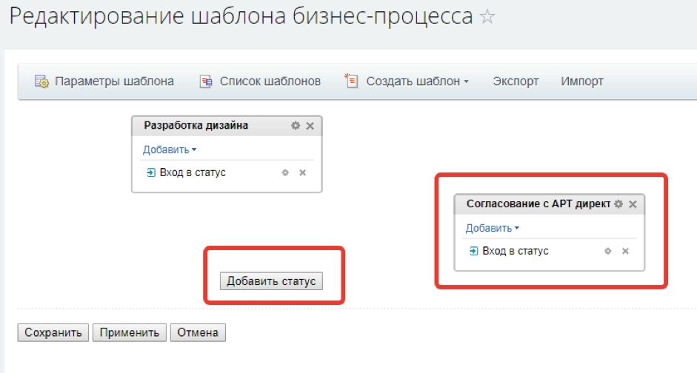Open settings gear of Согласование с АРТ директ status
The height and width of the screenshot is (373, 697).
pos(618,204)
